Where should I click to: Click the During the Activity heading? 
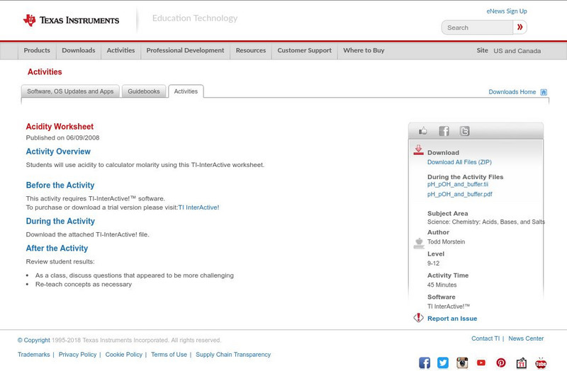(x=60, y=221)
